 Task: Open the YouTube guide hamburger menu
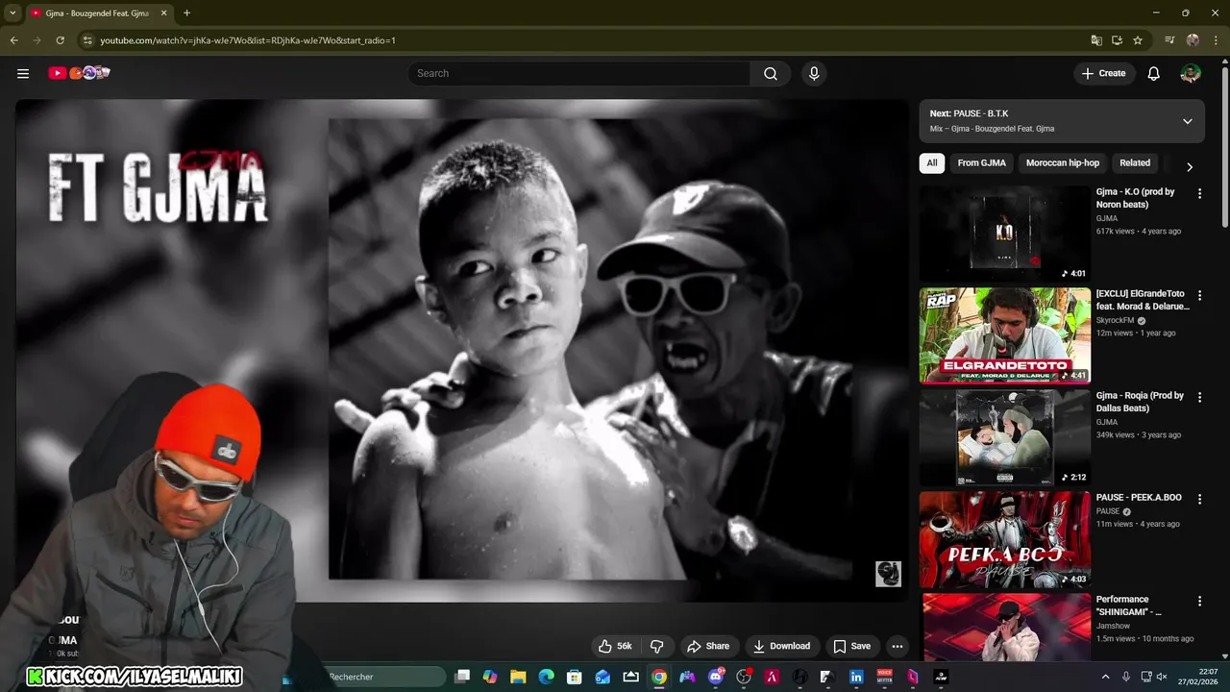tap(23, 73)
